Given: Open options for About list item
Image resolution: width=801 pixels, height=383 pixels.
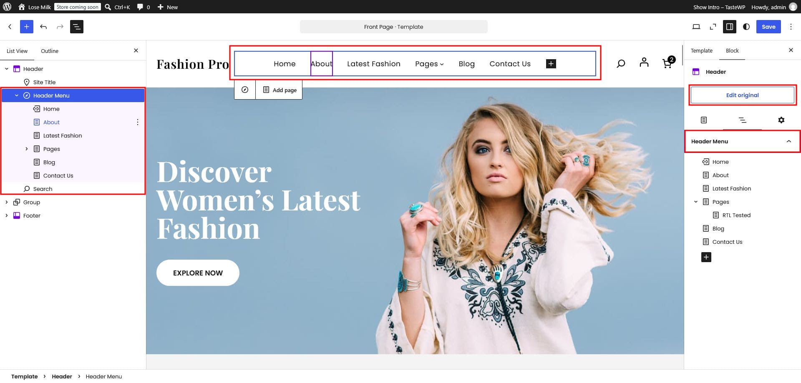Looking at the screenshot, I should coord(138,122).
